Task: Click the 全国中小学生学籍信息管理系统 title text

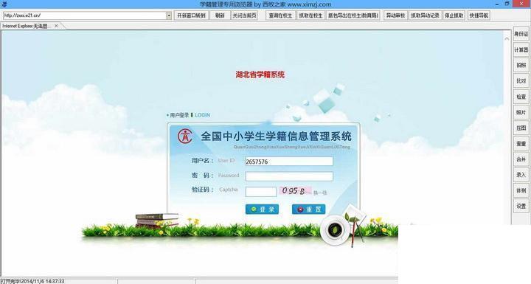Action: point(276,136)
